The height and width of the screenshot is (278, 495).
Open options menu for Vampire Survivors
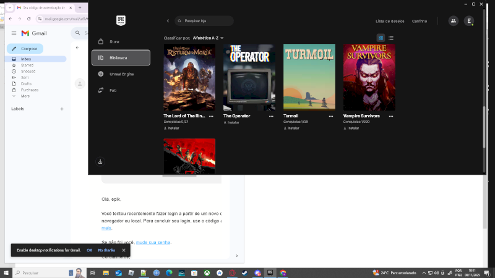(391, 116)
